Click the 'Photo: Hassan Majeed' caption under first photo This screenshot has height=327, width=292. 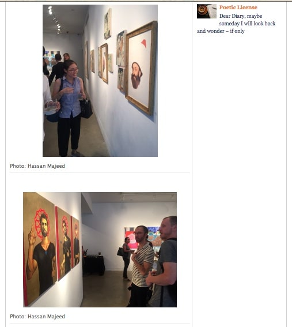pos(37,166)
